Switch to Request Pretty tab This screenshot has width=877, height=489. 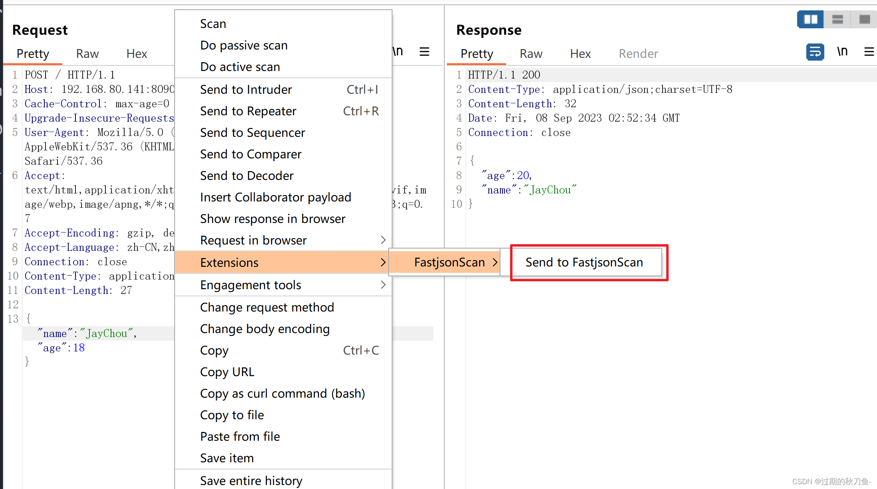coord(33,54)
